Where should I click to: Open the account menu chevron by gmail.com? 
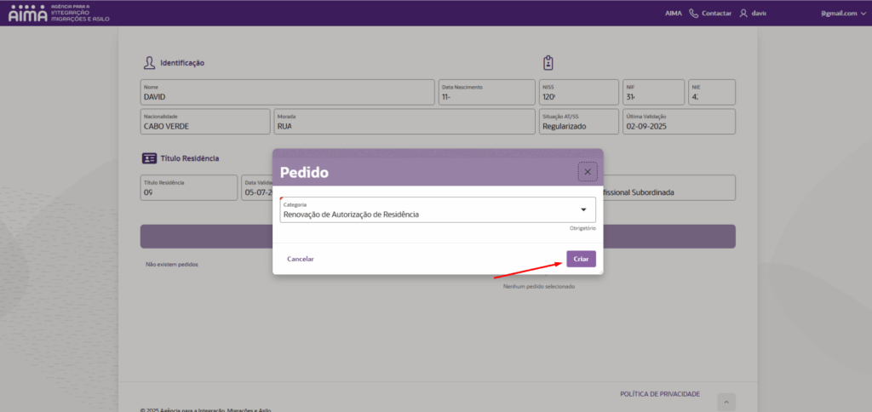(x=863, y=14)
